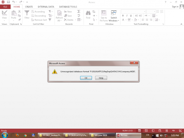Screen dimensions: 184x138
Task: Click the font size combo box
Action: pyautogui.click(x=151, y=11)
